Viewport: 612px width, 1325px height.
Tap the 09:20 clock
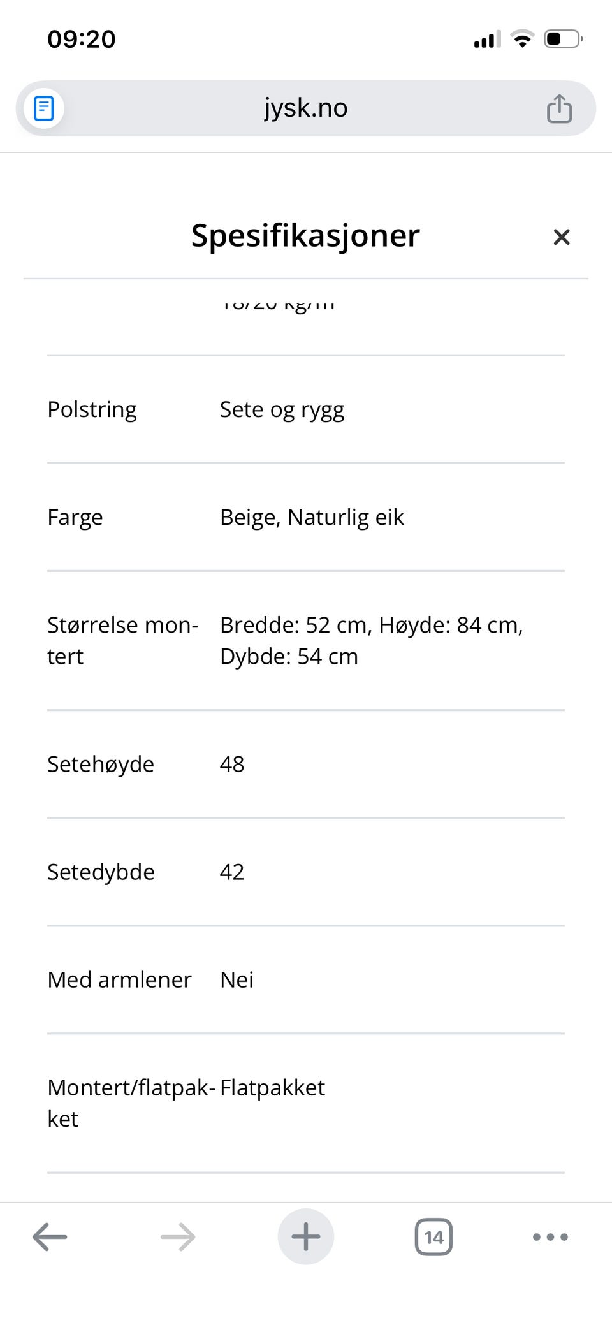[x=82, y=39]
